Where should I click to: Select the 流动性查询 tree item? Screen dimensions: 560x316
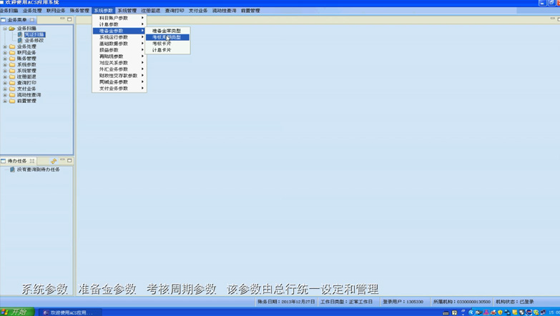(29, 95)
